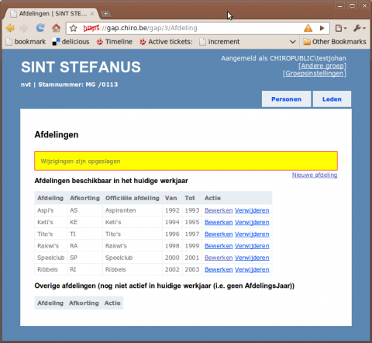The image size is (372, 343).
Task: Click the '2003' Tot cell
Action: [192, 269]
